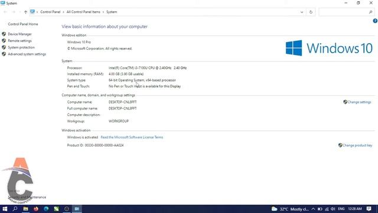This screenshot has height=213, width=378.
Task: Click Change product key
Action: 357,146
